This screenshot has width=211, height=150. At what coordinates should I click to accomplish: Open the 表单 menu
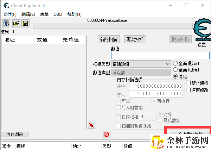[x=44, y=14]
